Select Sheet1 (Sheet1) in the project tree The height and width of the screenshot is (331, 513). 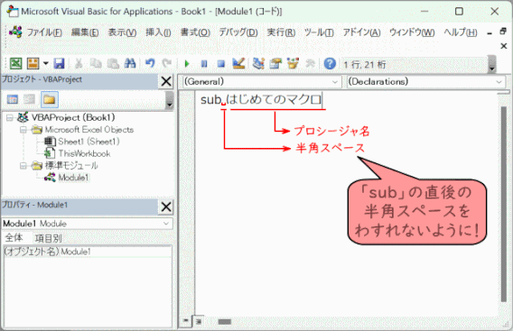click(x=89, y=142)
